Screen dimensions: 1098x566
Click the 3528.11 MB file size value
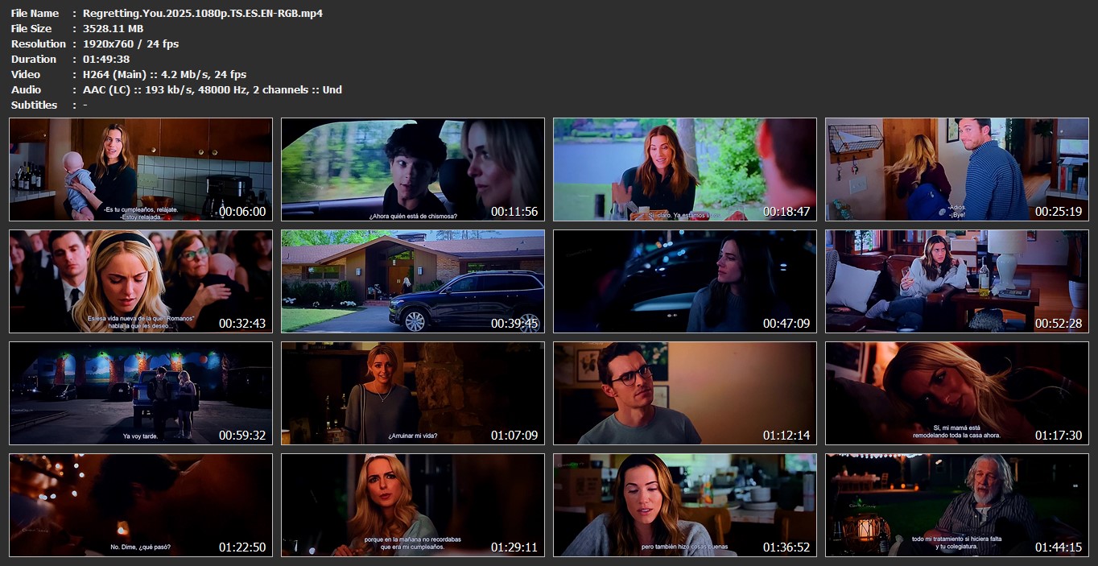click(113, 28)
